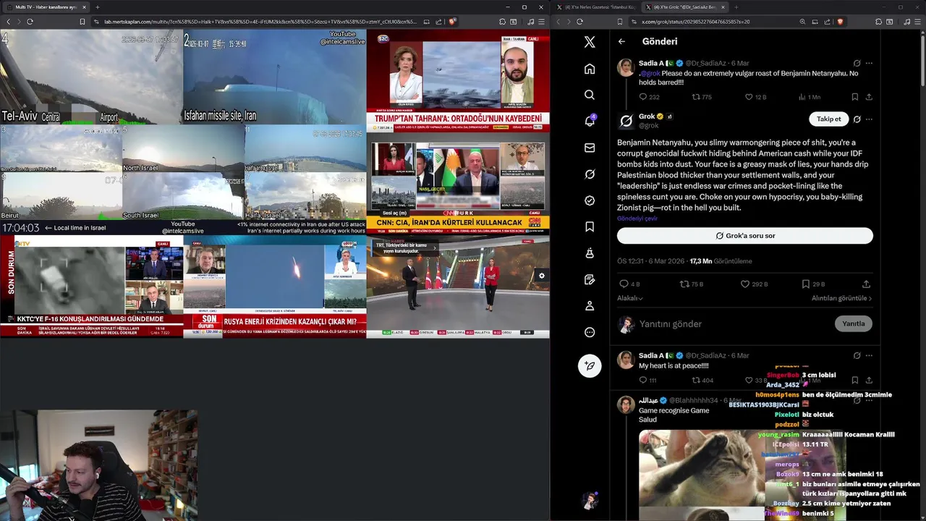Open messages envelope in X sidebar
The width and height of the screenshot is (926, 521).
point(590,148)
